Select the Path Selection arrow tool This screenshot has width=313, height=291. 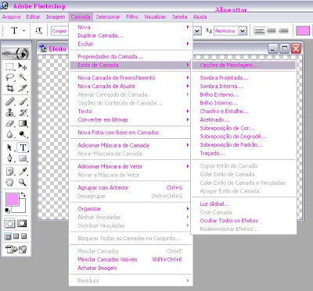pyautogui.click(x=10, y=147)
